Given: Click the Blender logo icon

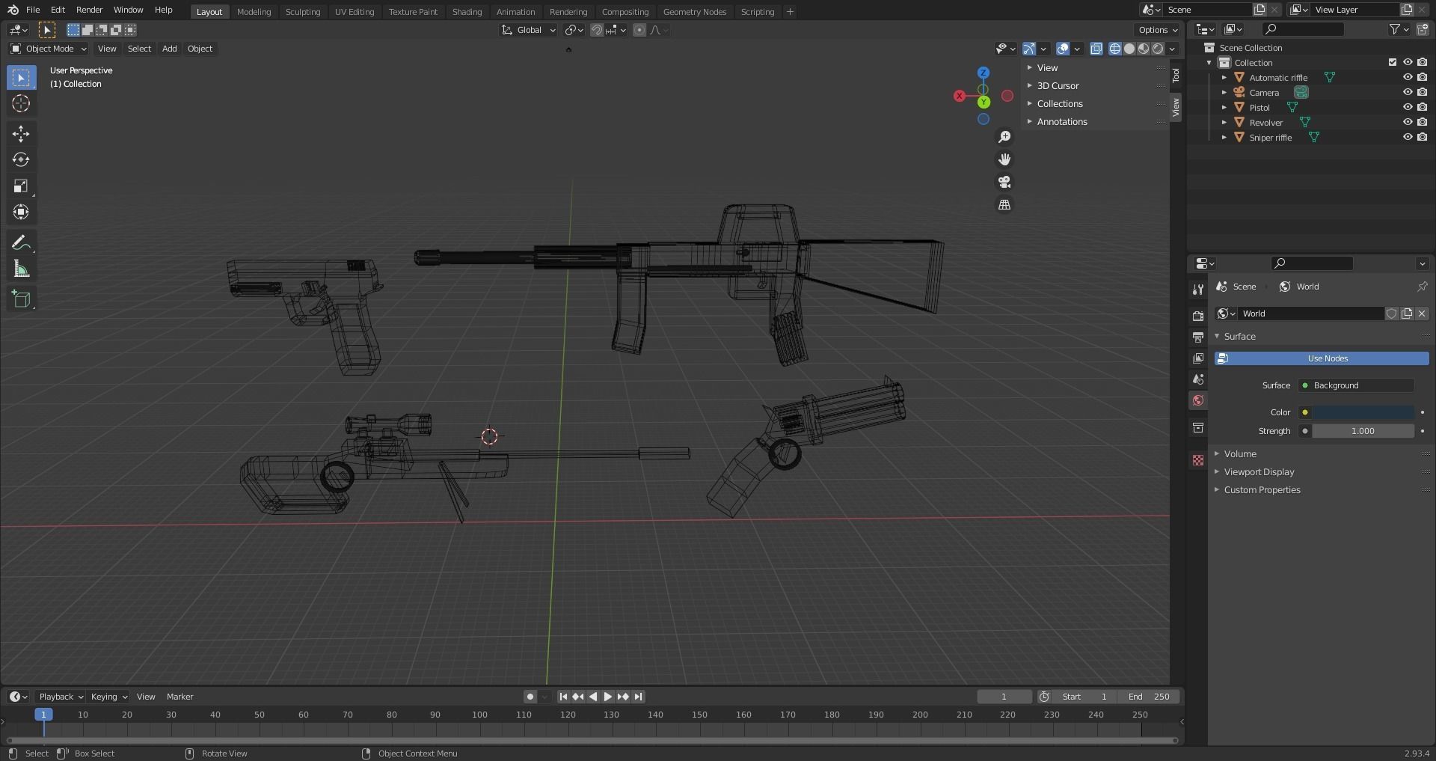Looking at the screenshot, I should (x=13, y=10).
